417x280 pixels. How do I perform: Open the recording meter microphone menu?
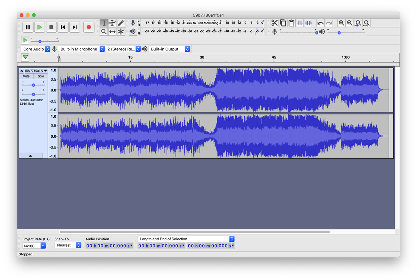[x=133, y=23]
